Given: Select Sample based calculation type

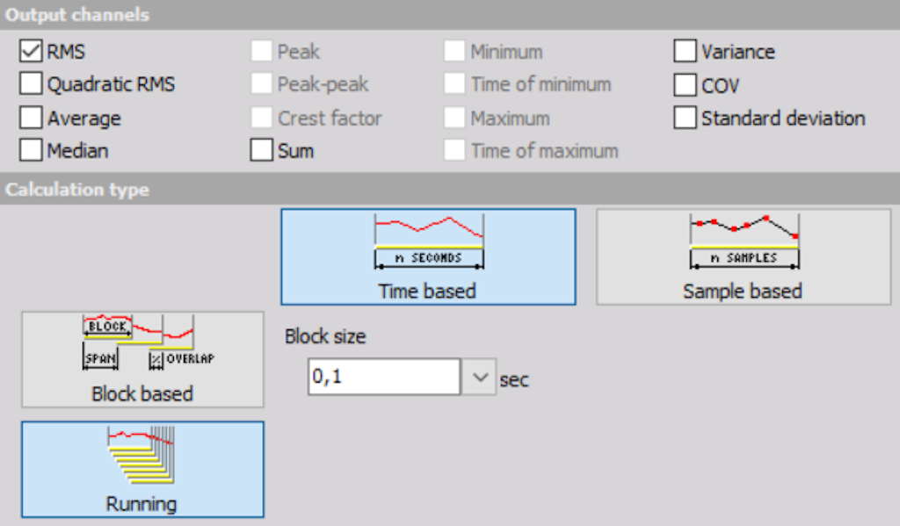Looking at the screenshot, I should [744, 256].
